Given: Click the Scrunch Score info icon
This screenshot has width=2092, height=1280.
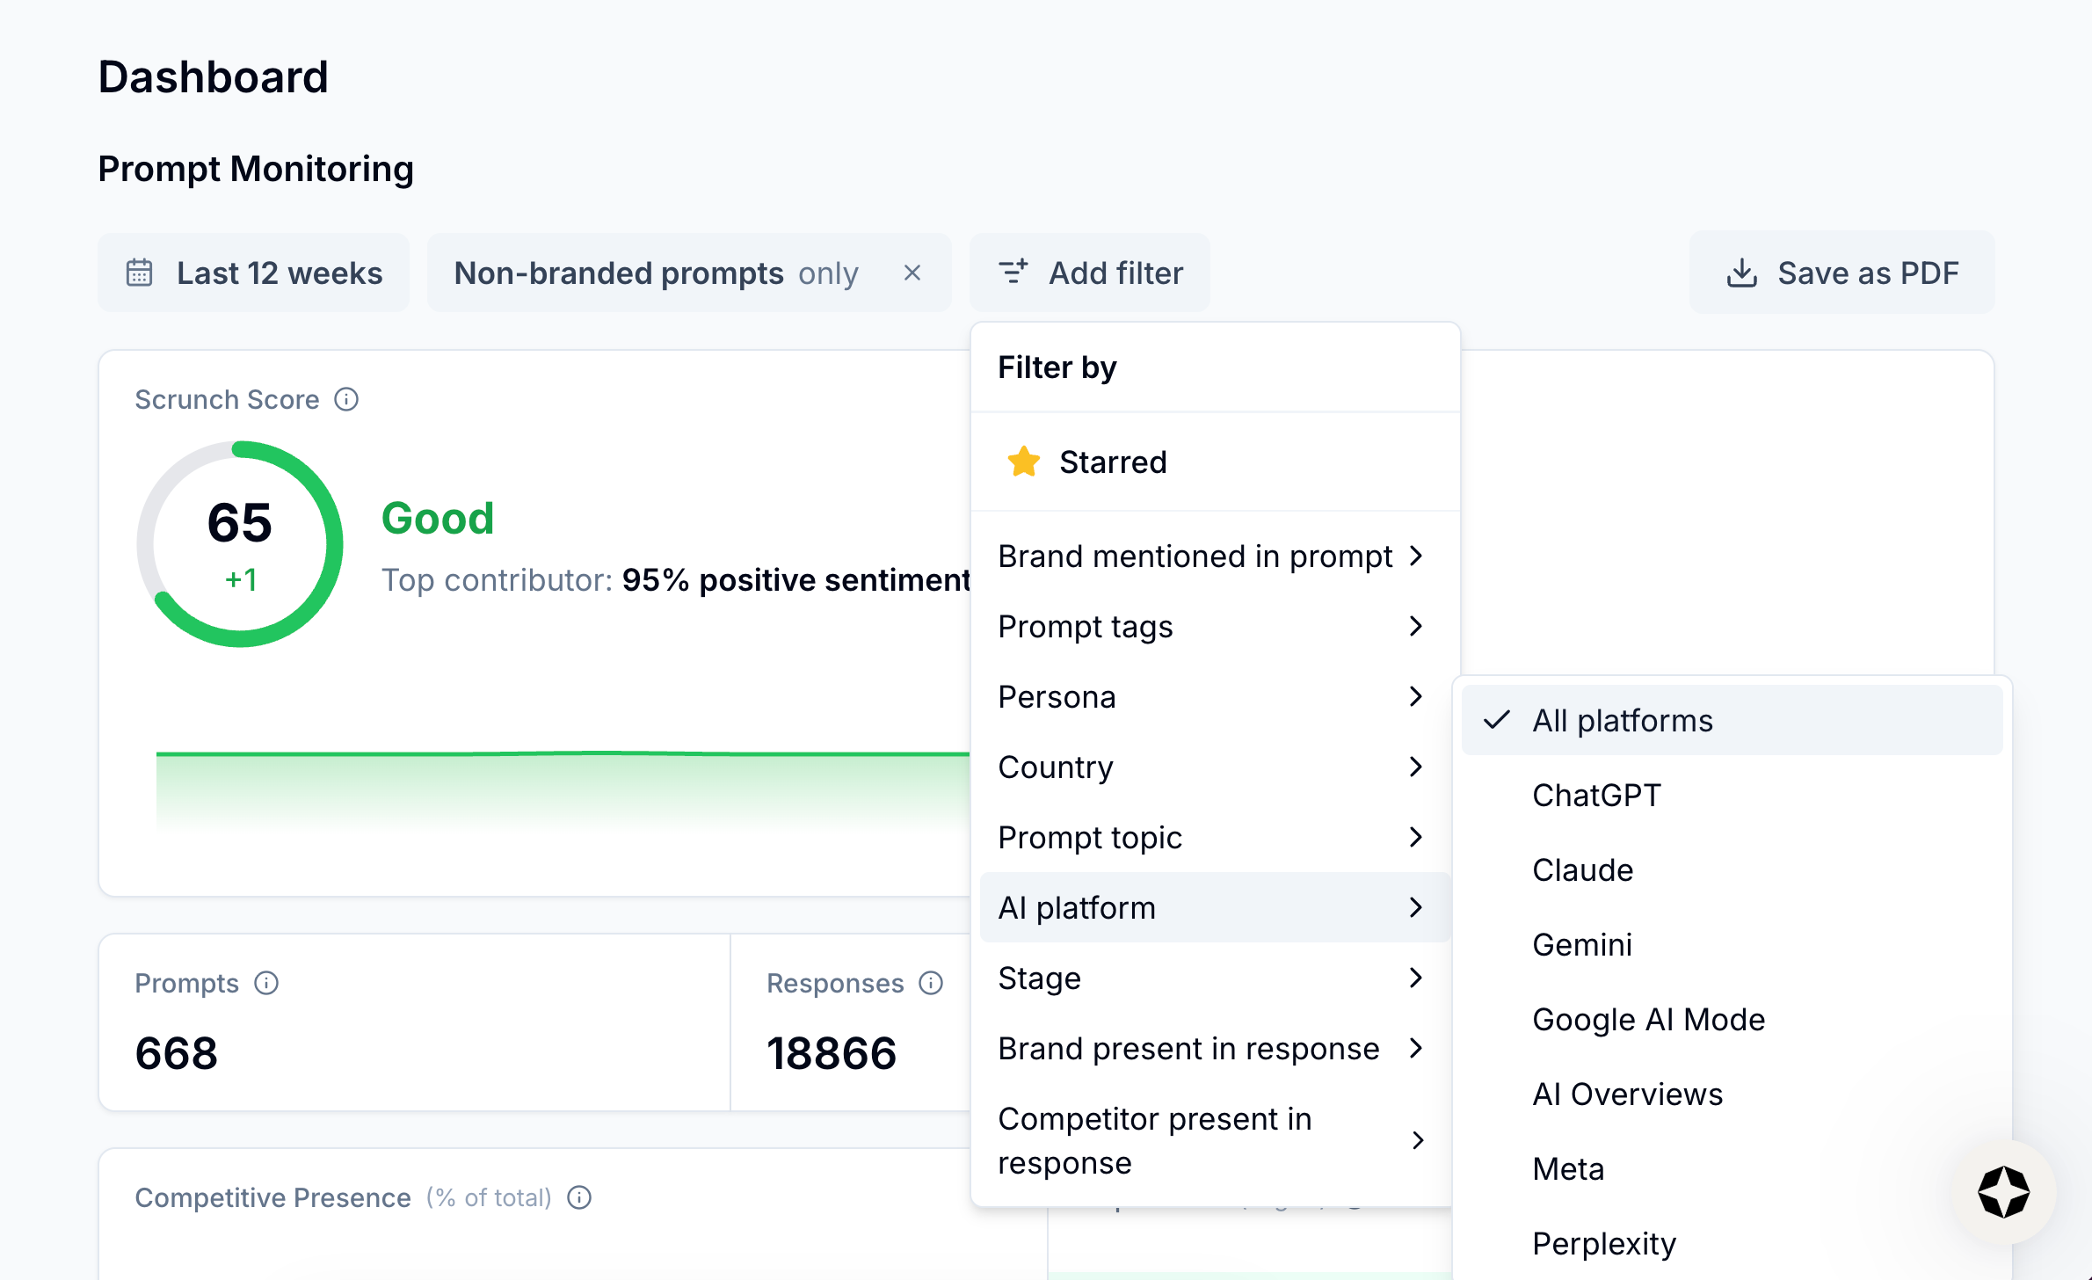Looking at the screenshot, I should point(346,399).
